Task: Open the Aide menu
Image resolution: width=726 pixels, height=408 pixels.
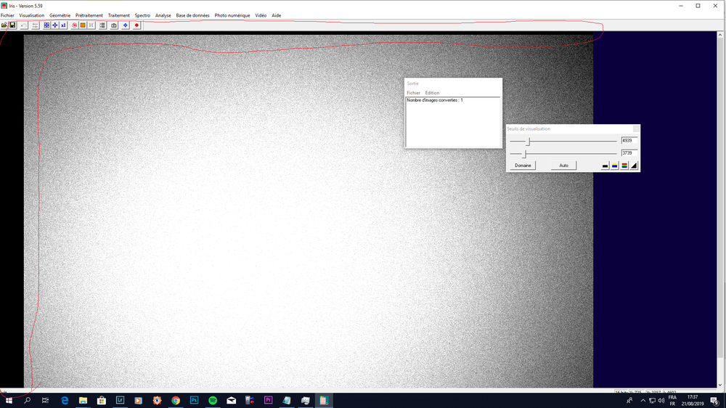Action: pos(277,15)
